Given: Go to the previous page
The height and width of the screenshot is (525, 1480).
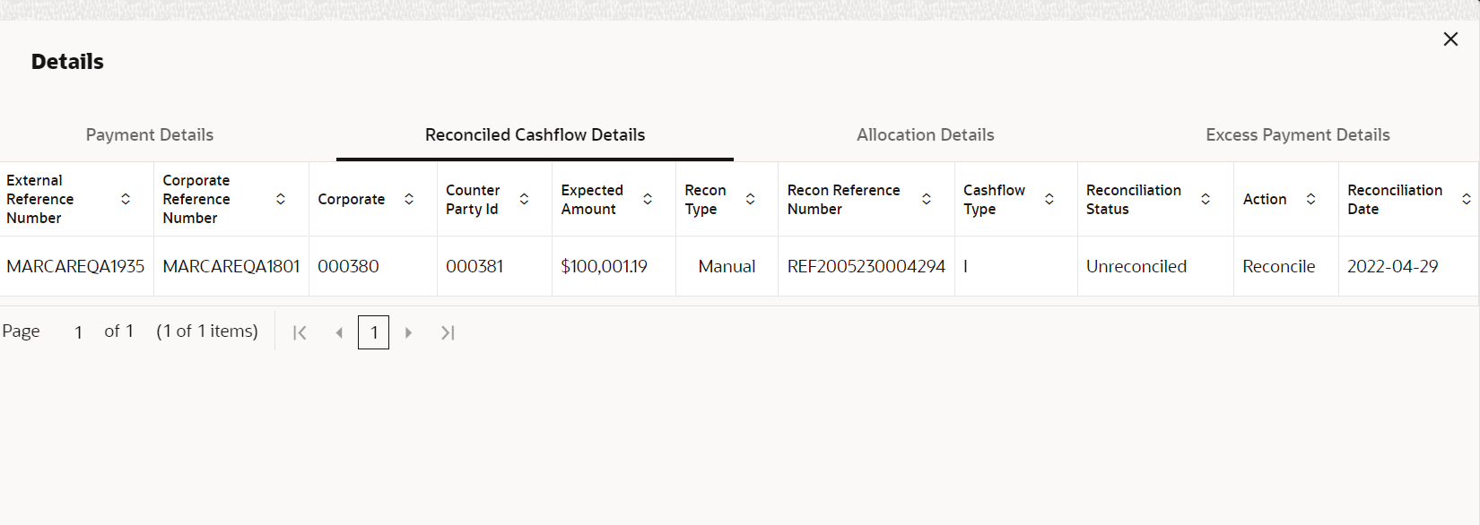Looking at the screenshot, I should 339,333.
